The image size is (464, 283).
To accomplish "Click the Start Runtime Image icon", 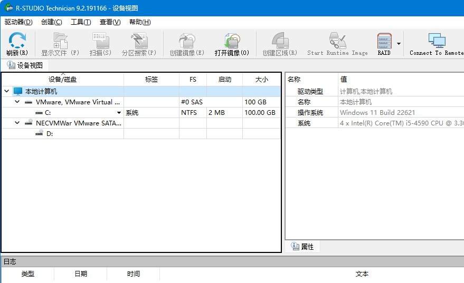I will click(337, 41).
